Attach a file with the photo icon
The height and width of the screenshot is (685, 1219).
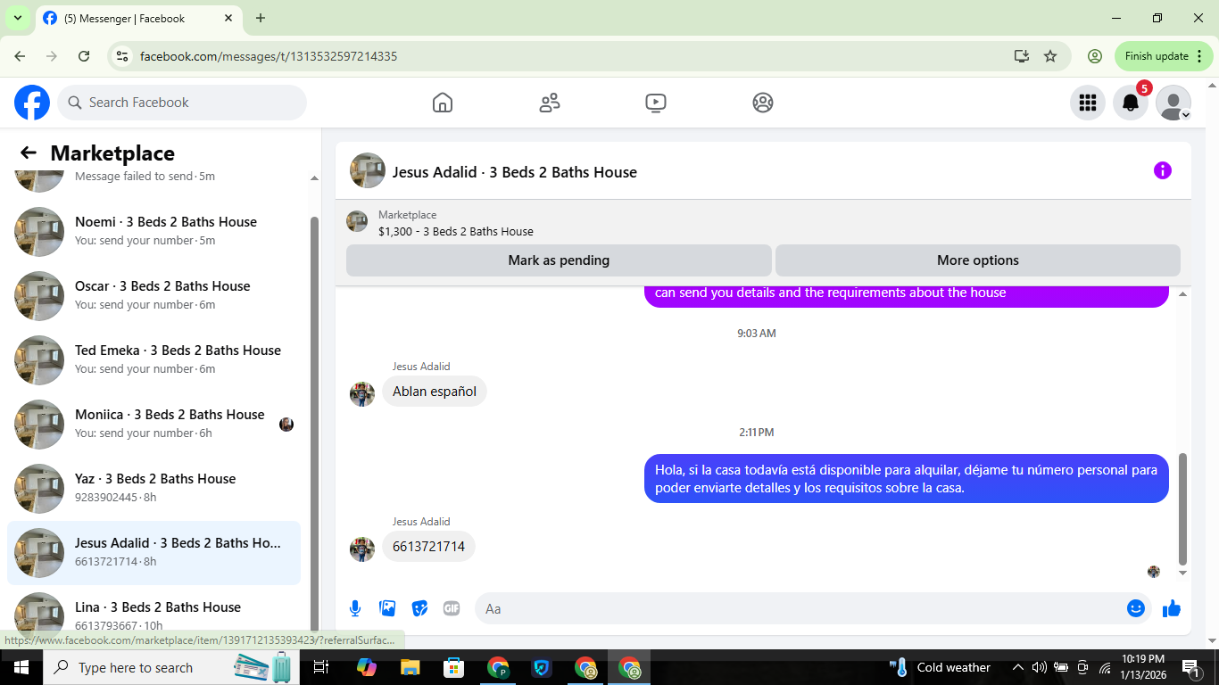pos(387,608)
